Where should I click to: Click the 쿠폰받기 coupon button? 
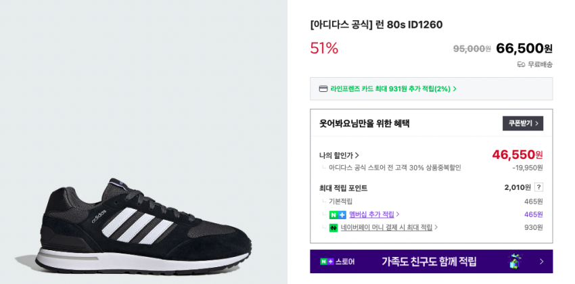pyautogui.click(x=522, y=123)
